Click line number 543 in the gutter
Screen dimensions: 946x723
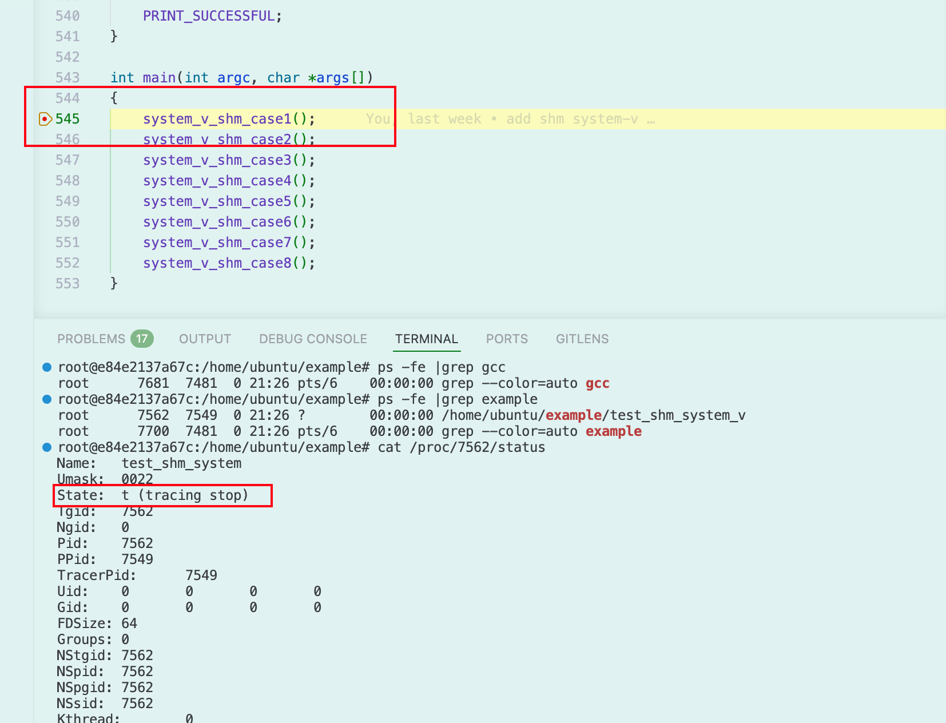67,78
